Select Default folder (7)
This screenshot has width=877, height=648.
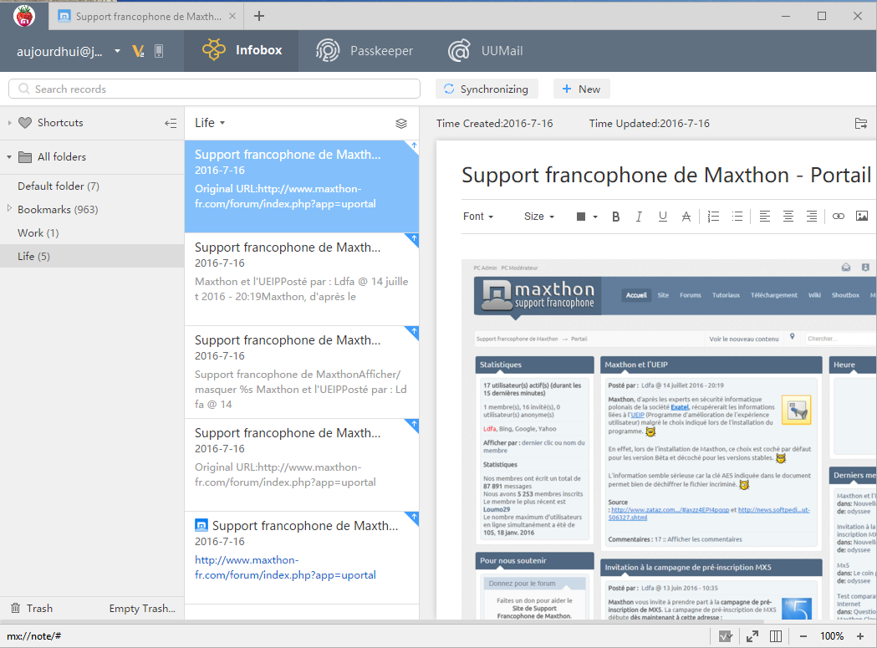tap(92, 186)
